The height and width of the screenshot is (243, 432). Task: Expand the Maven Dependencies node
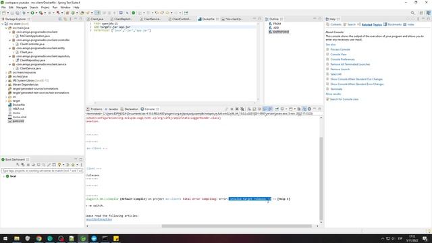pos(6,84)
